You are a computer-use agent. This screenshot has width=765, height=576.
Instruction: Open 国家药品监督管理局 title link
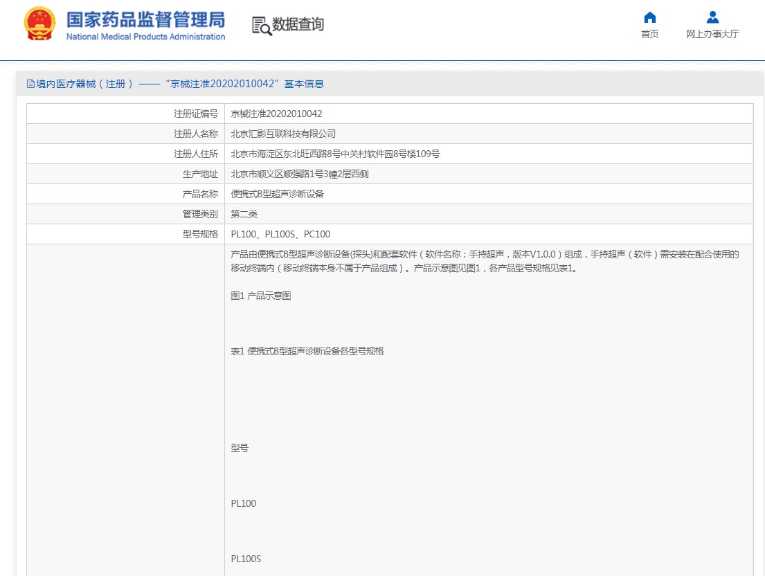click(146, 19)
